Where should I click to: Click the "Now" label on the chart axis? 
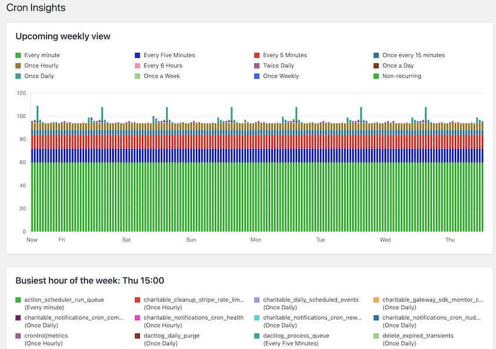(x=32, y=240)
